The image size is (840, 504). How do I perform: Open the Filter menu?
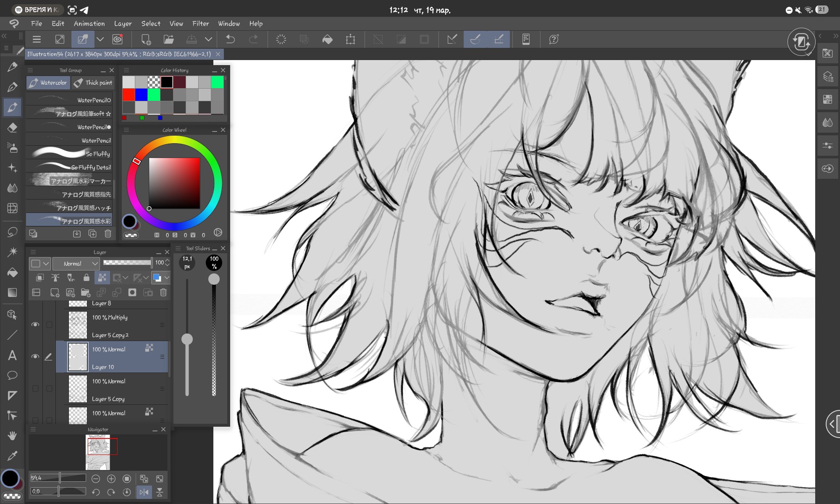(x=200, y=24)
